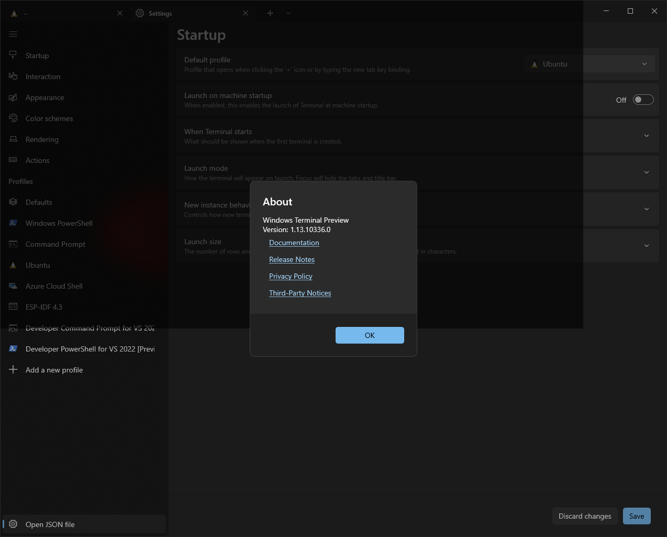Open the Third-Party Notices link
This screenshot has width=667, height=537.
(x=300, y=293)
